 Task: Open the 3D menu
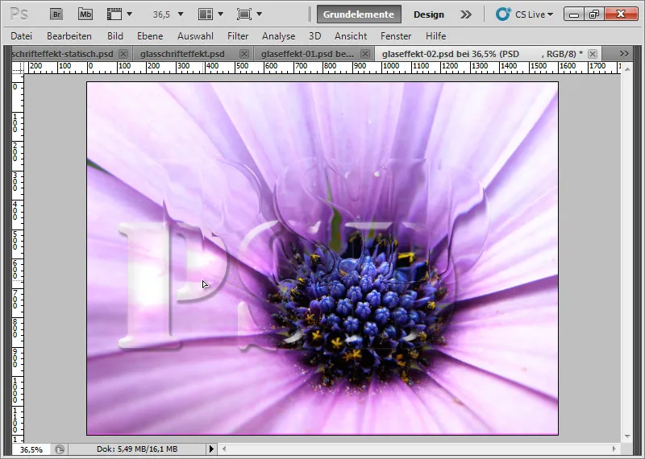(x=314, y=36)
